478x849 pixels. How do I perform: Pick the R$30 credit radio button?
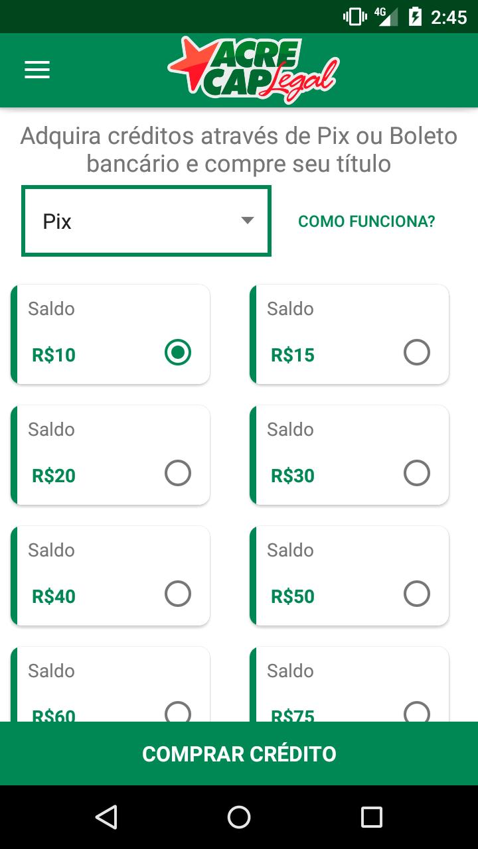pyautogui.click(x=417, y=473)
